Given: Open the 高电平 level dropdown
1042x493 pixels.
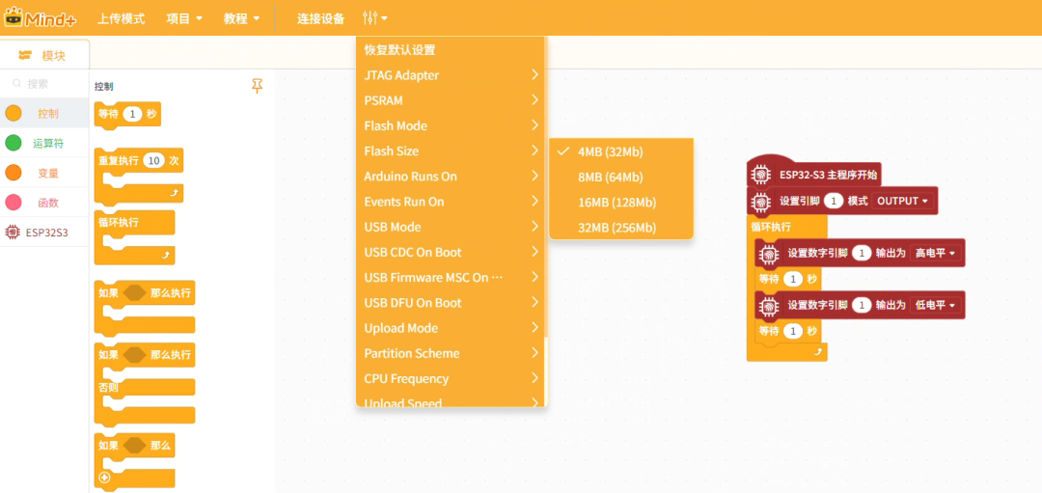Looking at the screenshot, I should 934,253.
